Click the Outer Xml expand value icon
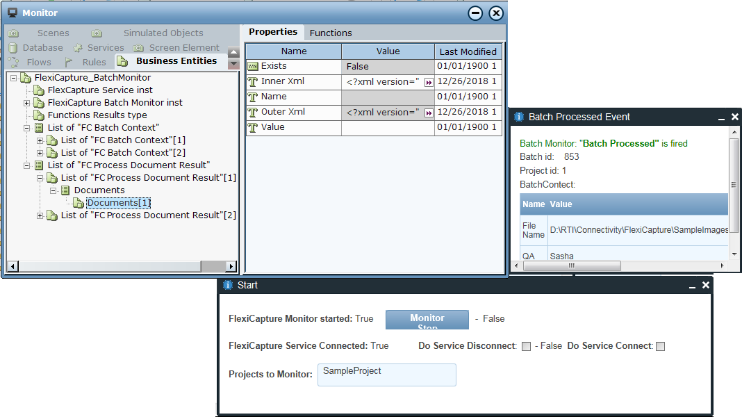The image size is (742, 417). coord(429,113)
